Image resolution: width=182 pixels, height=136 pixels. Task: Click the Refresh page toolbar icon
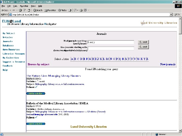[x=25, y=10]
